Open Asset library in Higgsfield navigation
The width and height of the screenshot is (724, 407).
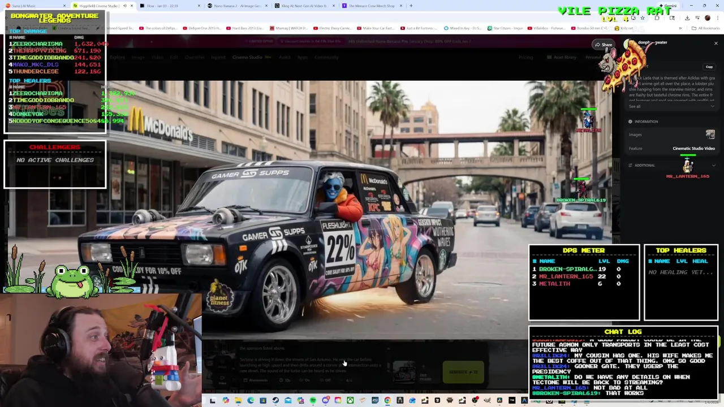point(562,57)
